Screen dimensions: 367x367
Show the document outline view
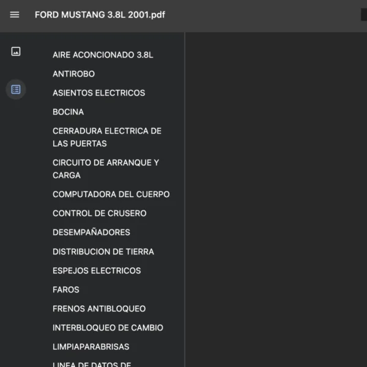[16, 89]
